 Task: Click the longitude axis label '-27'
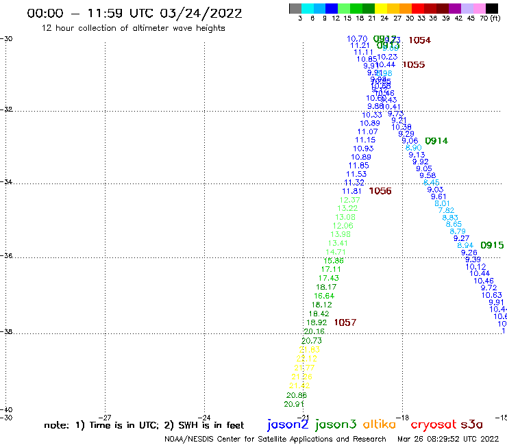[x=106, y=418]
